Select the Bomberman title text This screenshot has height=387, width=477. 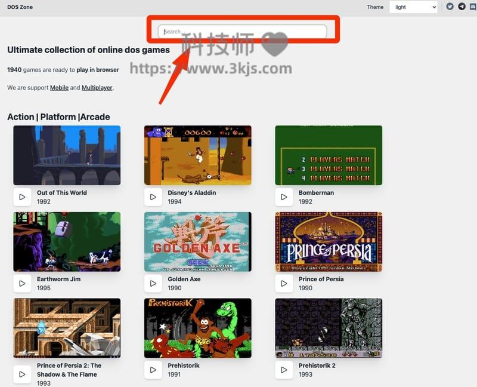pyautogui.click(x=317, y=192)
